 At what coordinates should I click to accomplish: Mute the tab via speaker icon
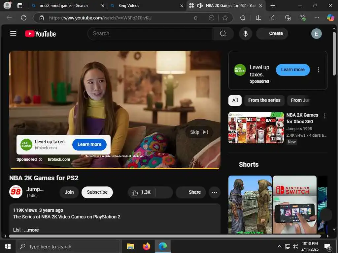tap(200, 6)
